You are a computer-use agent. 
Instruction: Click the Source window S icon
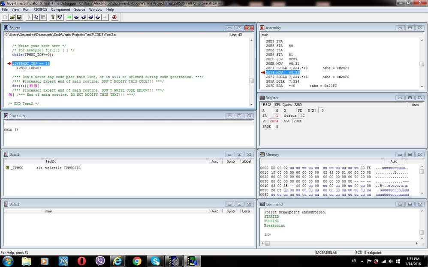(6, 28)
